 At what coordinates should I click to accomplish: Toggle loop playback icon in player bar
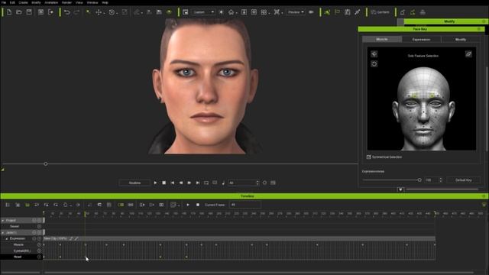tap(206, 183)
